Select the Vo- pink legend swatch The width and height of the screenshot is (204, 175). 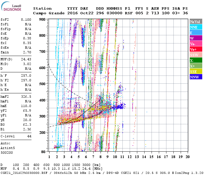click(x=196, y=44)
